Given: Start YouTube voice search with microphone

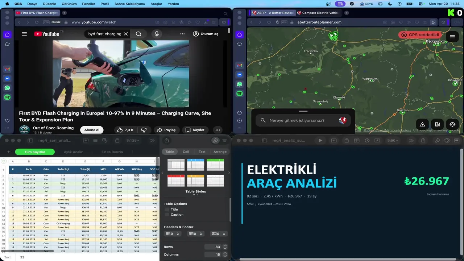Looking at the screenshot, I should coord(157,34).
